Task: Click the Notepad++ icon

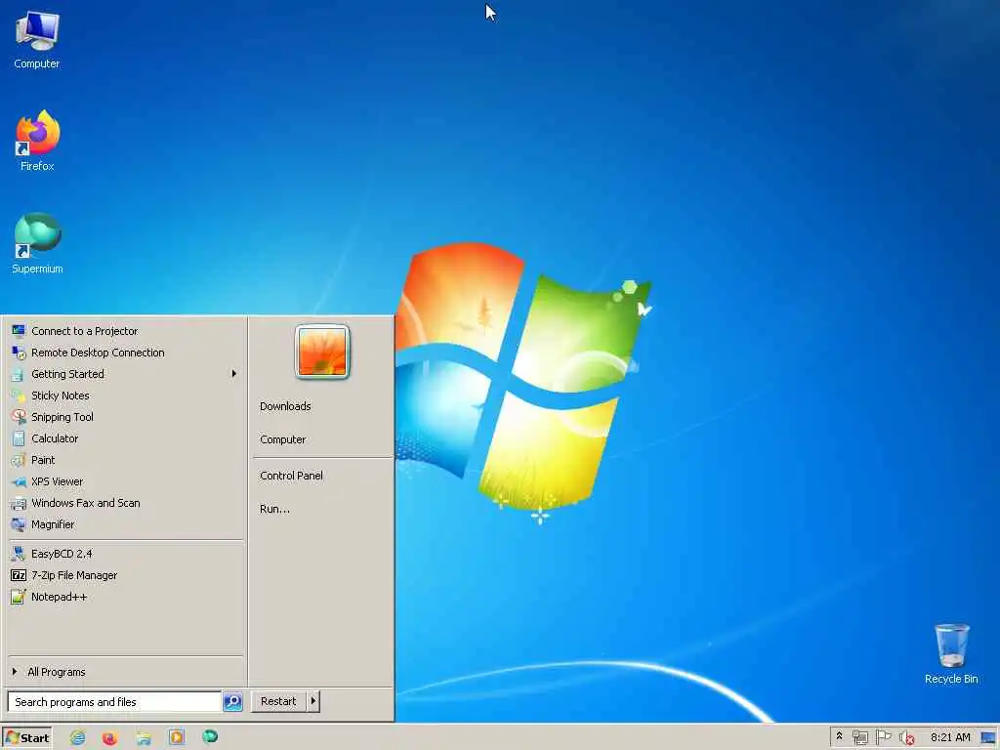Action: click(18, 597)
